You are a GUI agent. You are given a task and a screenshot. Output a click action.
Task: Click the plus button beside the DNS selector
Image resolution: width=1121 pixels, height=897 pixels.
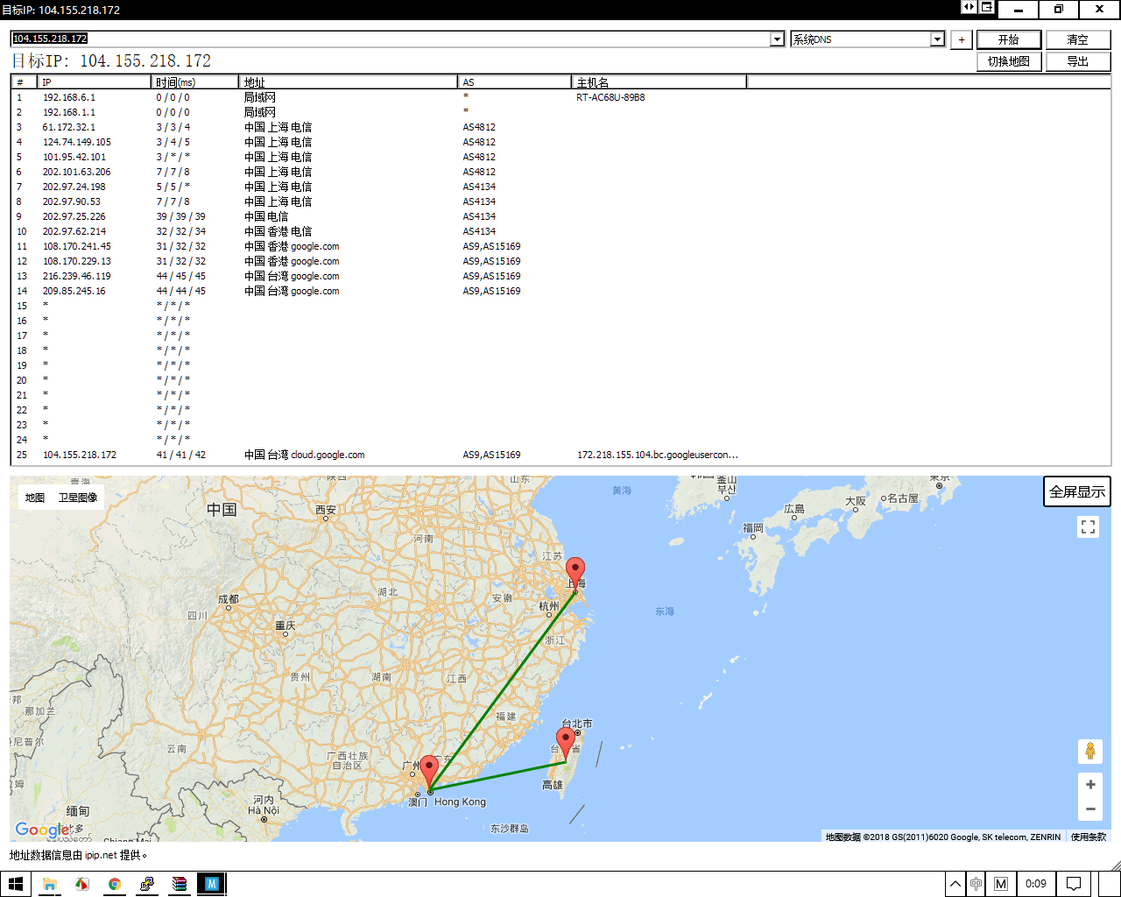(962, 39)
